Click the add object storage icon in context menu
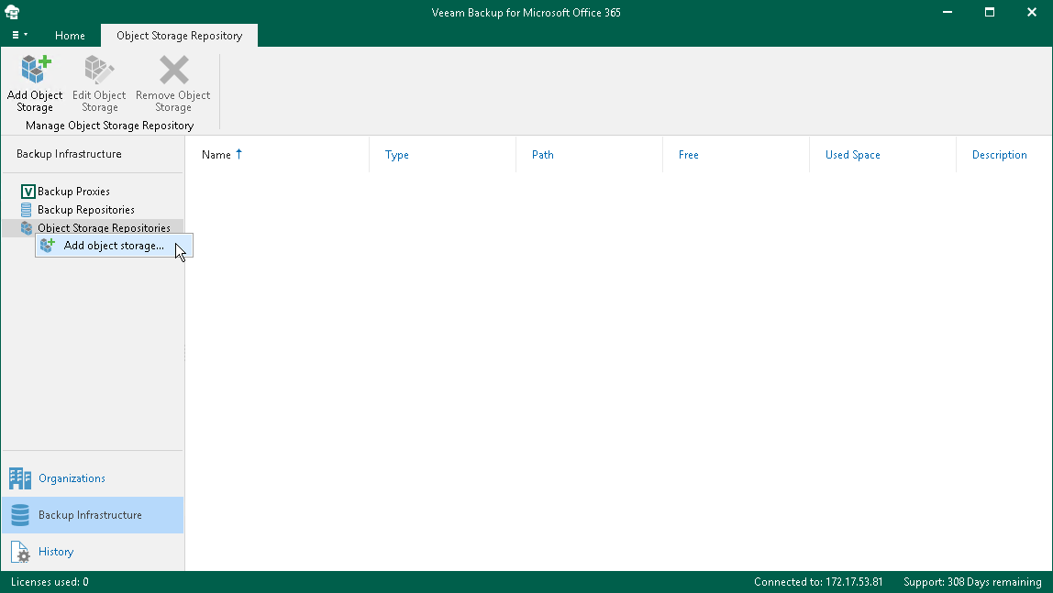 48,246
